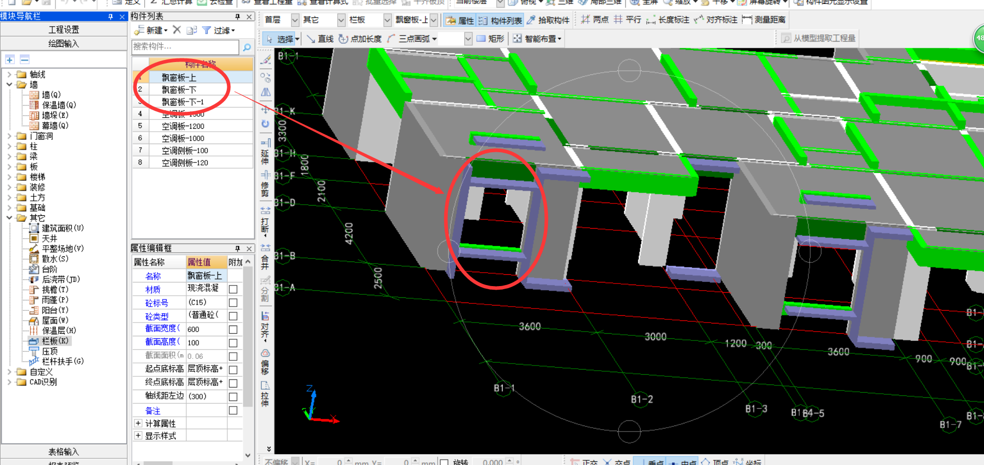This screenshot has width=984, height=465.
Task: Switch to 工程设置 navigation tab
Action: click(64, 30)
